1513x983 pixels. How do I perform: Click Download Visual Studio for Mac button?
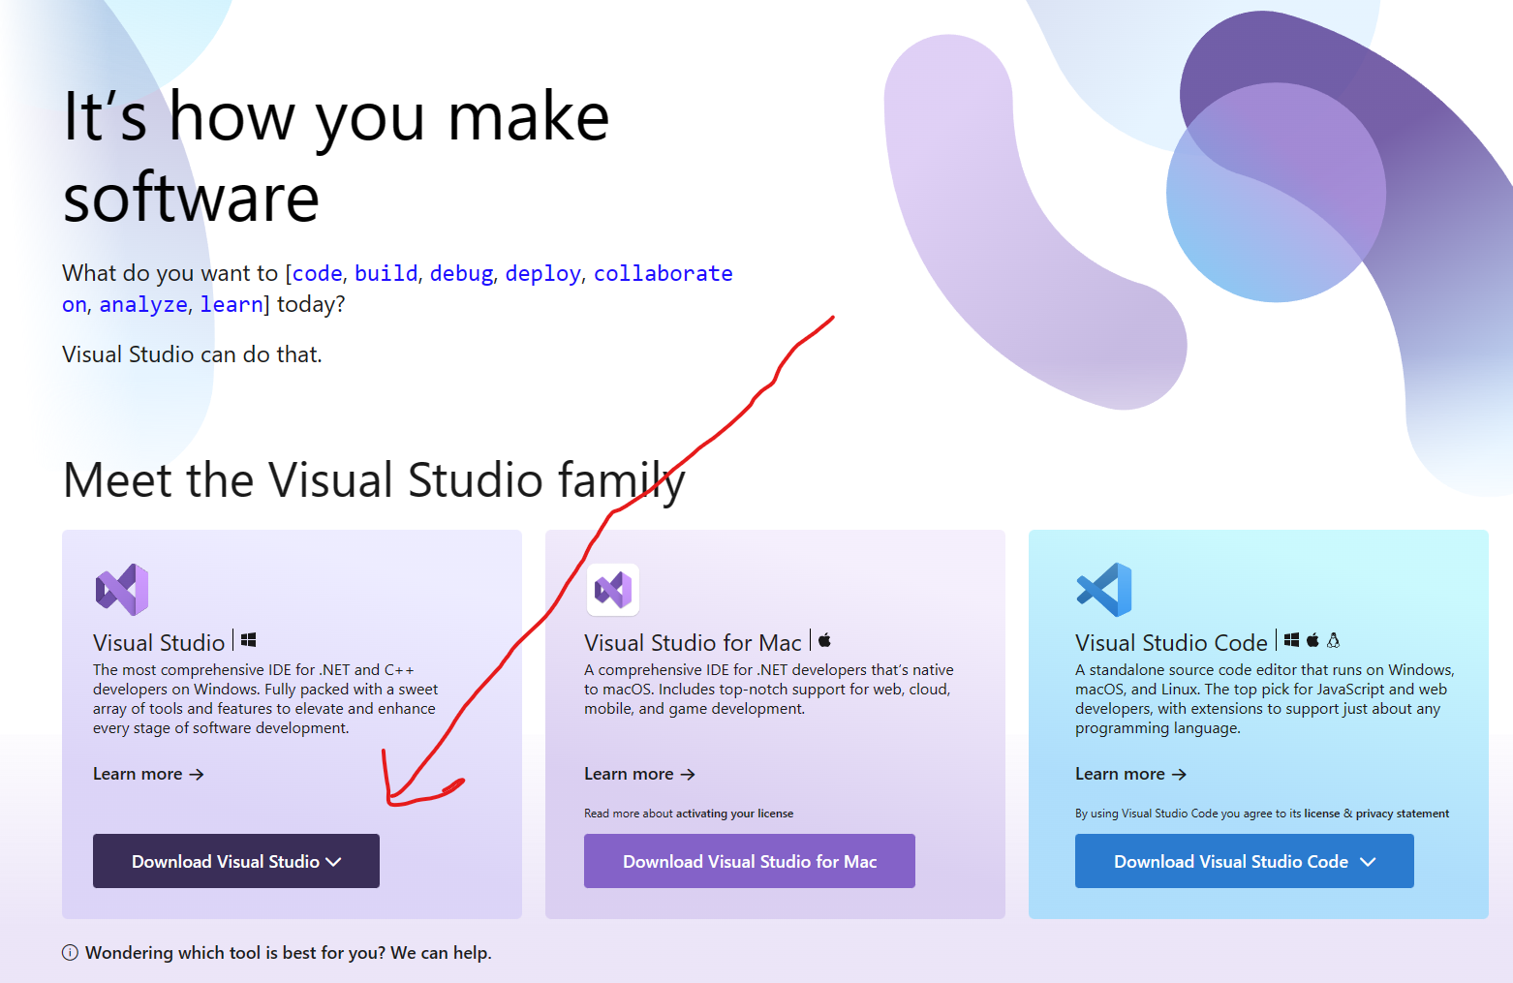pyautogui.click(x=750, y=861)
